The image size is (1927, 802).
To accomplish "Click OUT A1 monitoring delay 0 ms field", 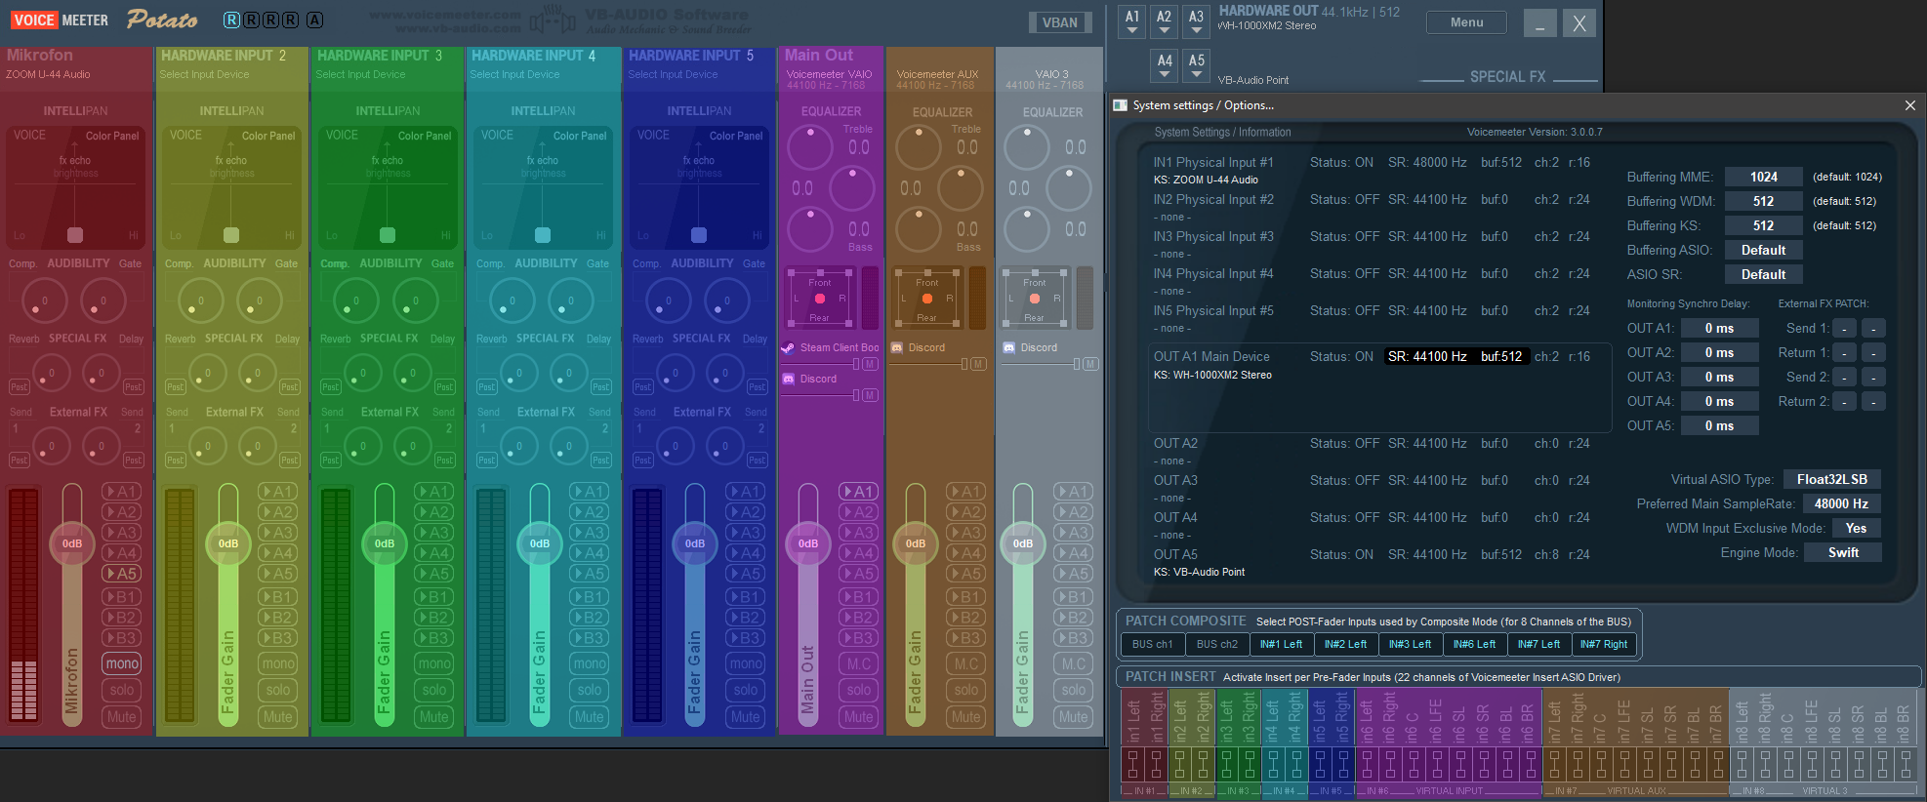I will (x=1720, y=328).
